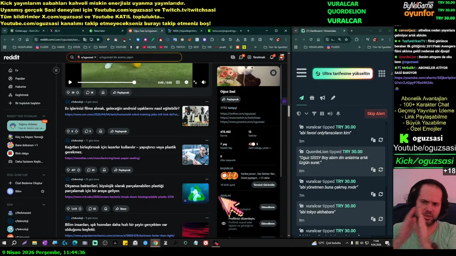Mute the Reddit video volume
The width and height of the screenshot is (456, 256).
tap(203, 82)
